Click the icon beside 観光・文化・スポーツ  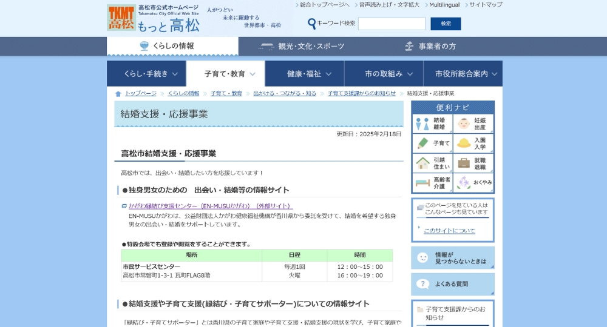pyautogui.click(x=266, y=47)
